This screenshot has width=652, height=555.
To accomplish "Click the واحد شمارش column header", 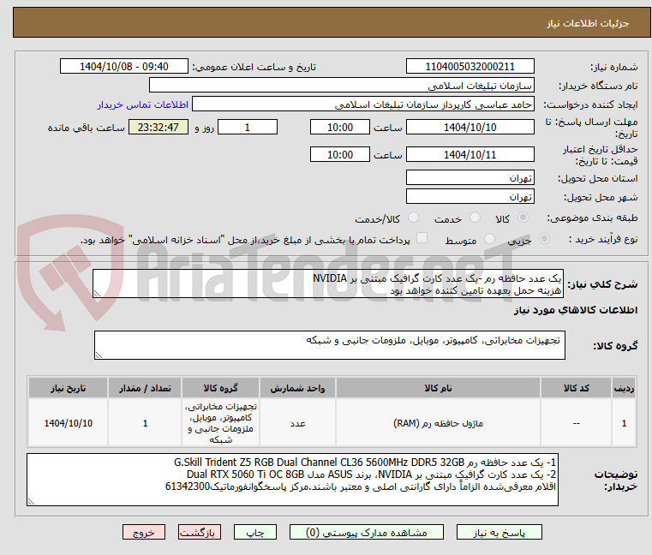I will [x=297, y=388].
